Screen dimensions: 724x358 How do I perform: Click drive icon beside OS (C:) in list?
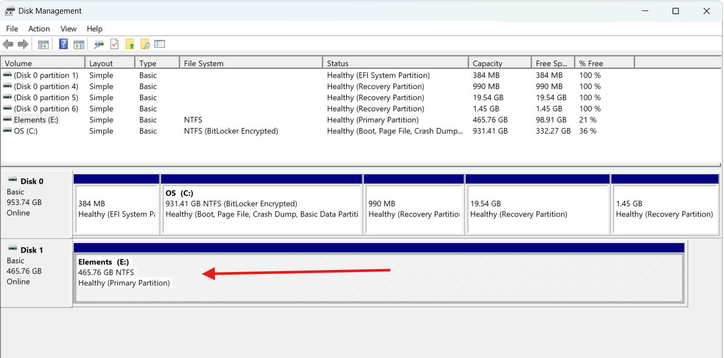pyautogui.click(x=7, y=131)
